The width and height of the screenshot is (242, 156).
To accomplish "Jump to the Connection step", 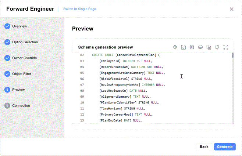I will (17, 105).
